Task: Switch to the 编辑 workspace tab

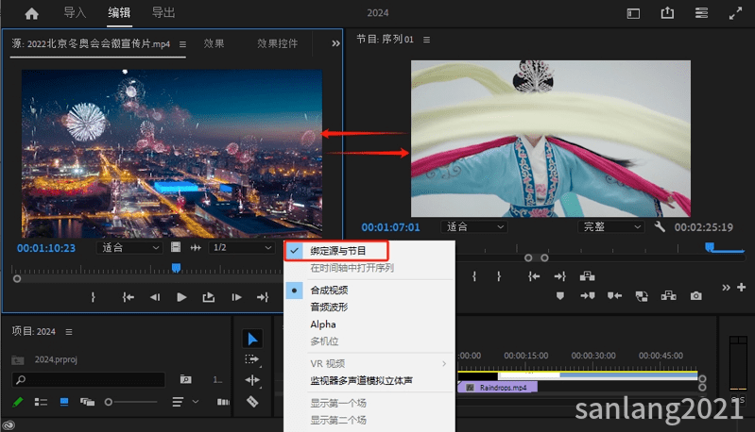Action: coord(119,12)
